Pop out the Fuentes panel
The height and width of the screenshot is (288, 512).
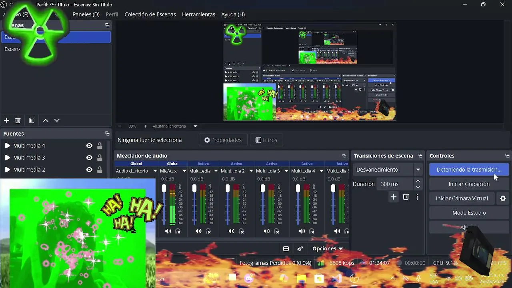coord(107,134)
